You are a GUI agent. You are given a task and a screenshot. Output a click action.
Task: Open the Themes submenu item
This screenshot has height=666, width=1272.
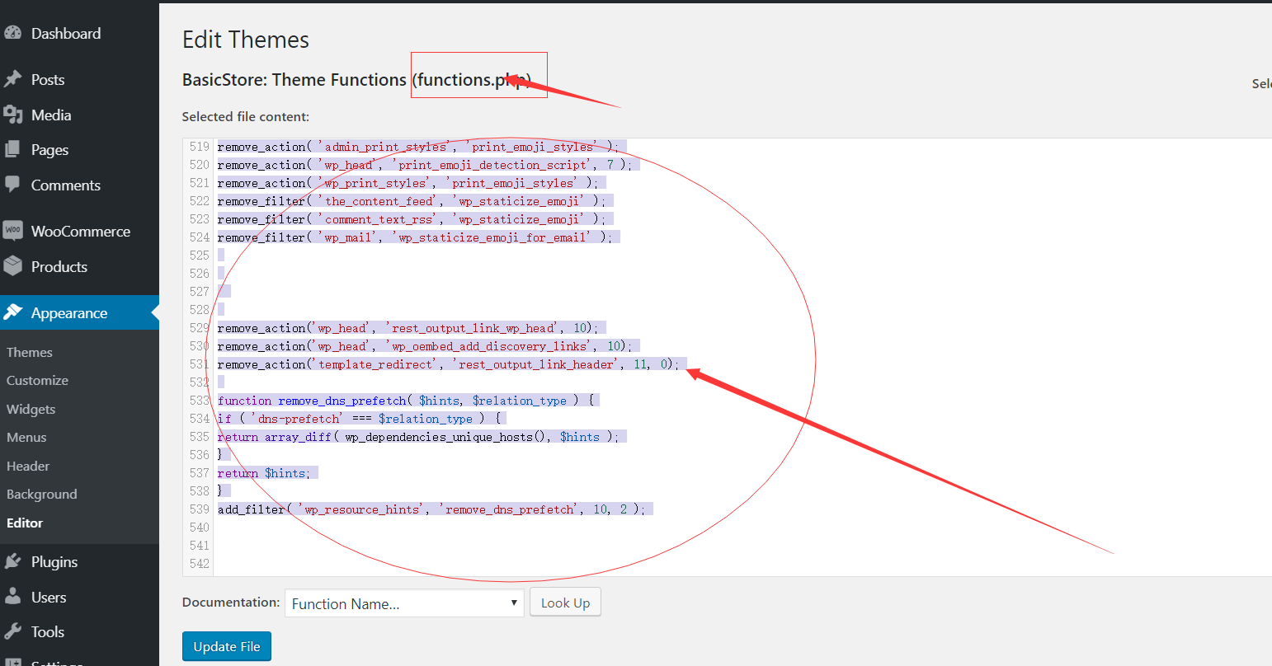click(x=30, y=353)
